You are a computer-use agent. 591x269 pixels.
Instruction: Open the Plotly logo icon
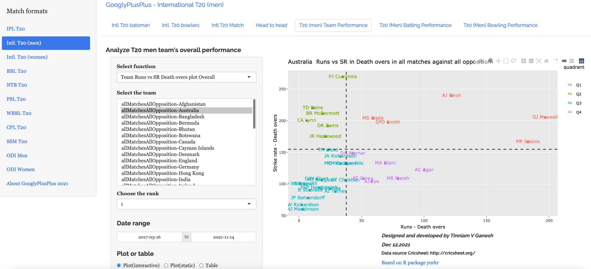tap(581, 61)
